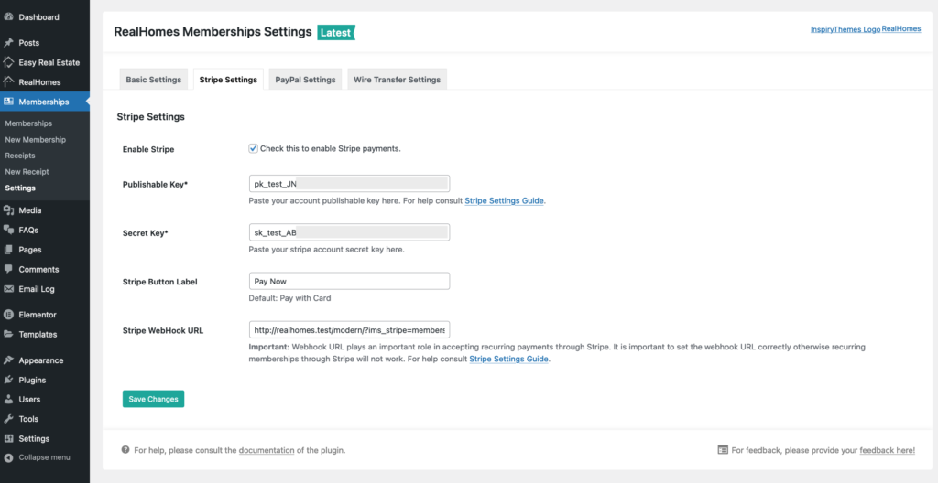
Task: Open the Easy Real Estate menu
Action: 49,62
